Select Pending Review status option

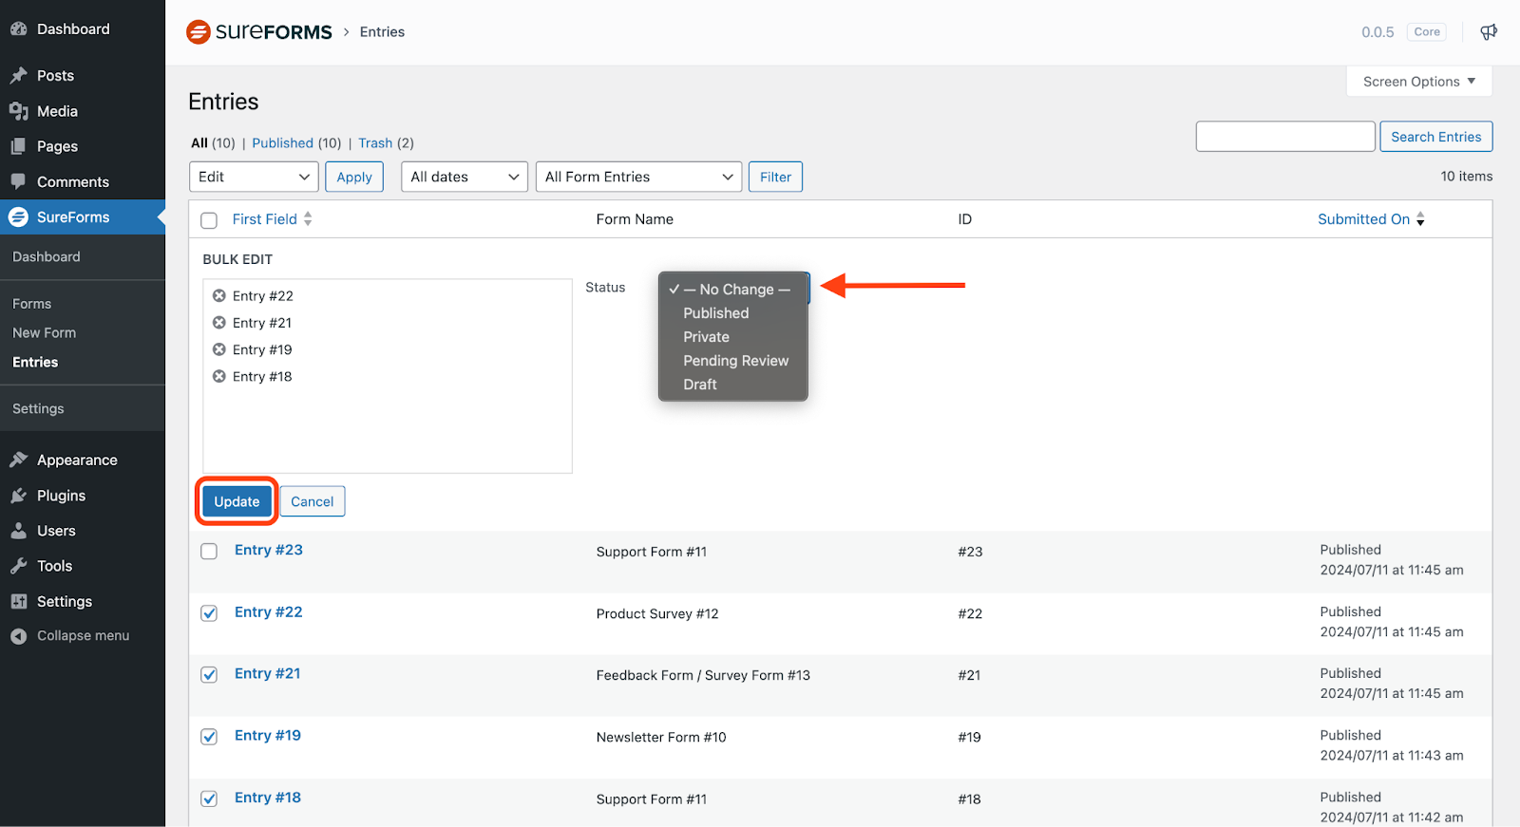click(733, 361)
